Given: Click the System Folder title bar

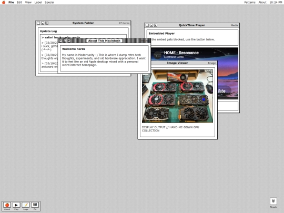Looking at the screenshot, I should [83, 23].
